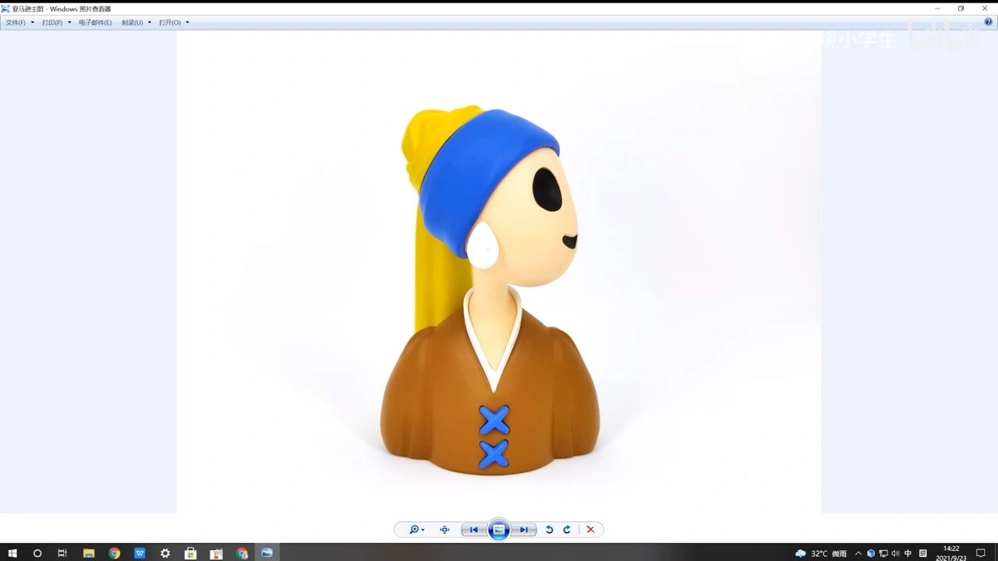The height and width of the screenshot is (561, 998).
Task: Click the fit-to-window actual size icon
Action: tap(444, 530)
